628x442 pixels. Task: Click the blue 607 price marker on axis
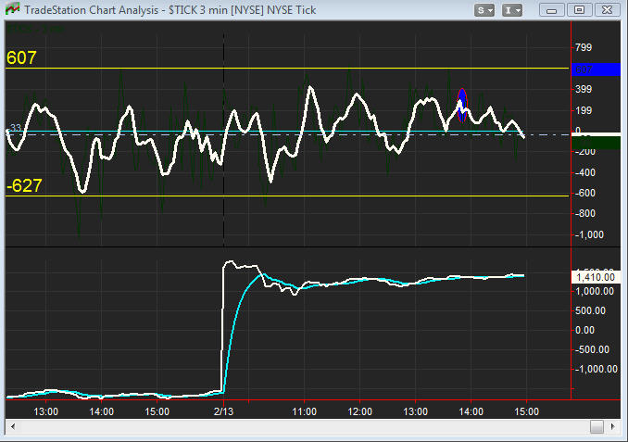[x=596, y=69]
